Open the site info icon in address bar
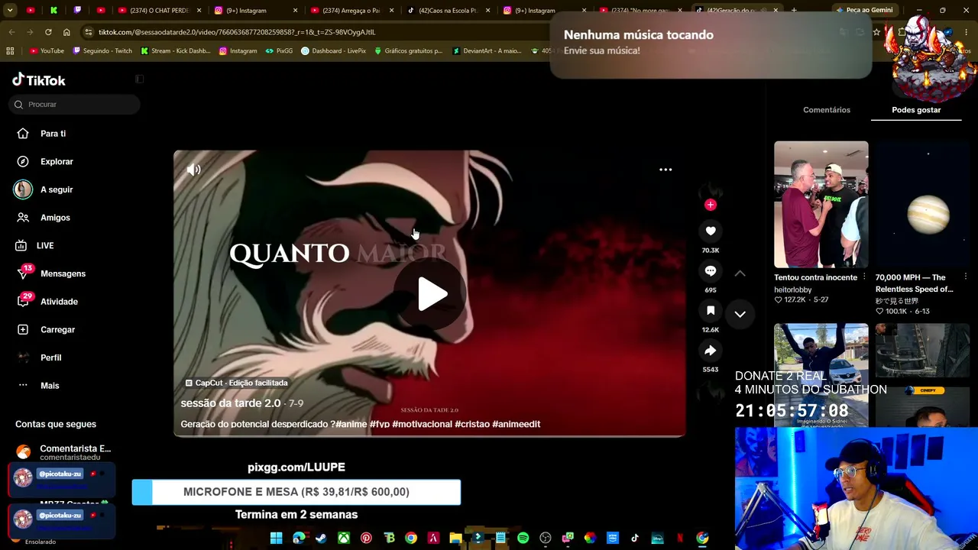Image resolution: width=978 pixels, height=550 pixels. pos(89,32)
